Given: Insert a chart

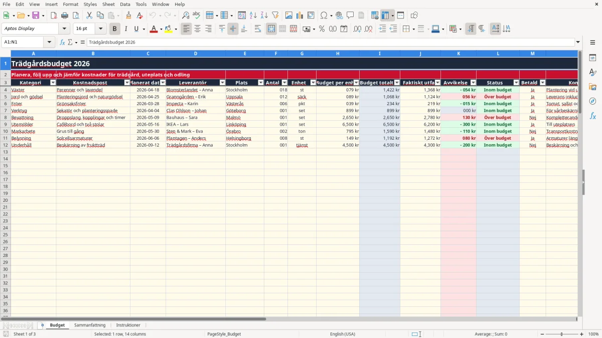Looking at the screenshot, I should pos(300,16).
